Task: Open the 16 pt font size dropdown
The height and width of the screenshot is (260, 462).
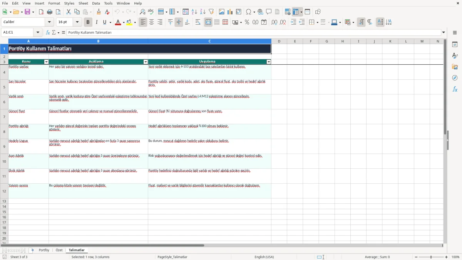Action: click(77, 22)
